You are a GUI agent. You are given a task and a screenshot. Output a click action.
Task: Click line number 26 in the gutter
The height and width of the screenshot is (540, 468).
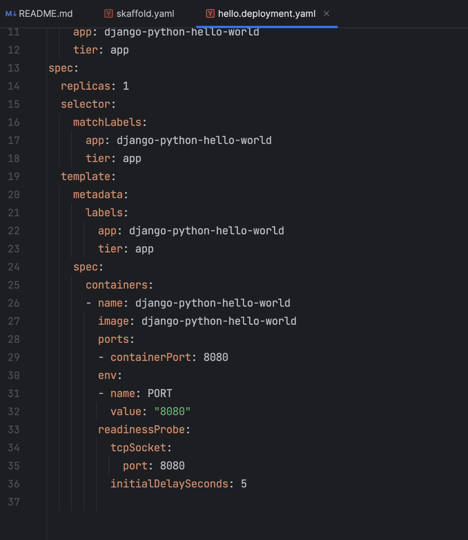point(14,303)
